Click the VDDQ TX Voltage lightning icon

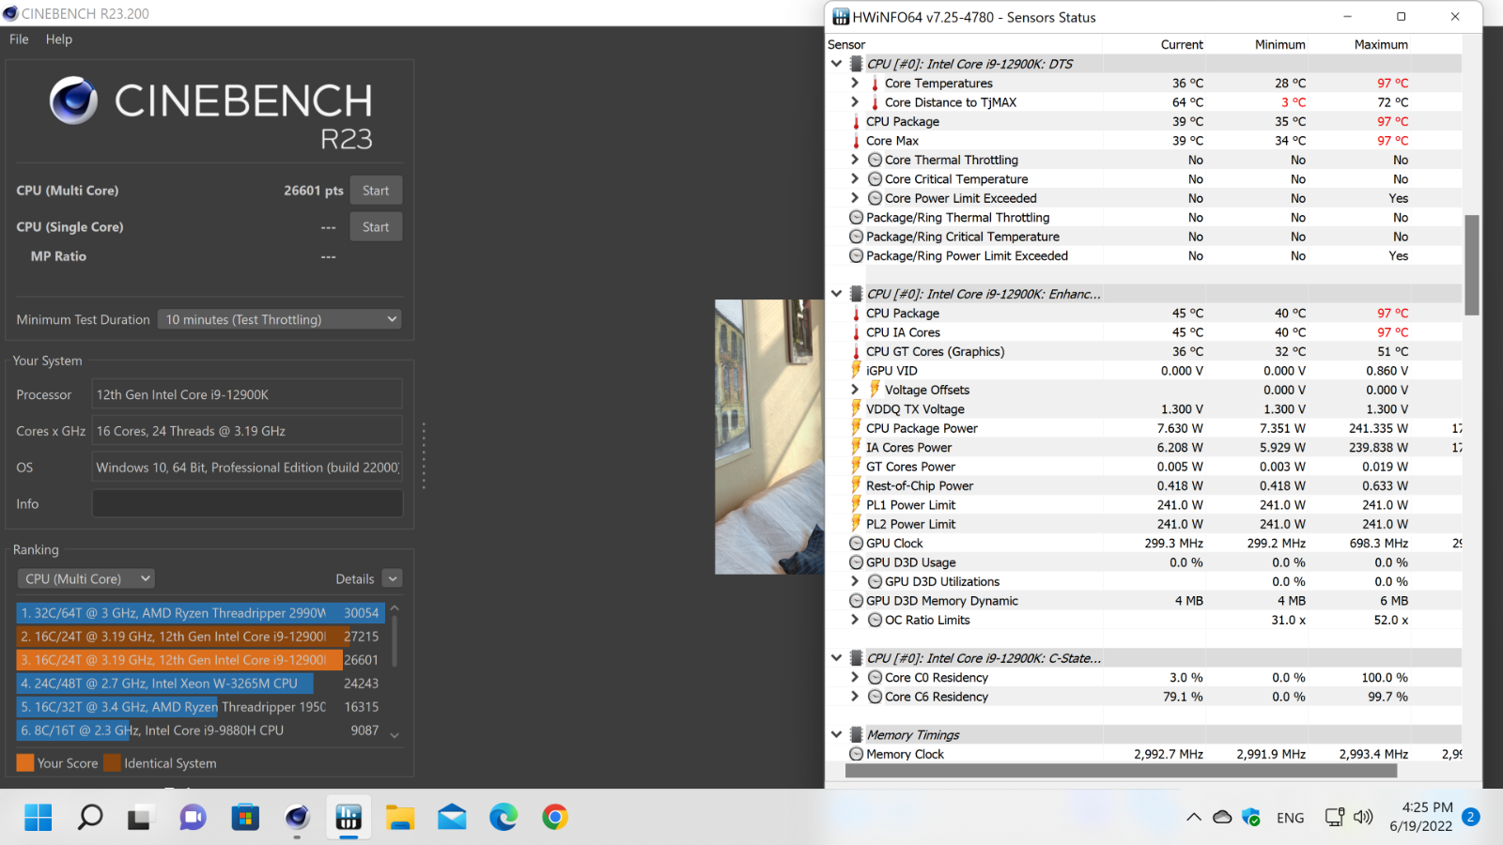tap(856, 408)
